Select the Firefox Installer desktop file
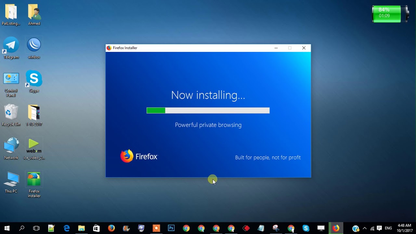Image resolution: width=416 pixels, height=234 pixels. pyautogui.click(x=34, y=184)
